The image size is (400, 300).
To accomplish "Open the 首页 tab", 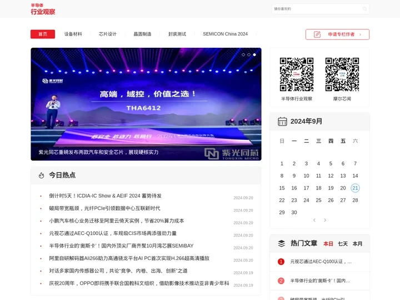I will (x=43, y=34).
